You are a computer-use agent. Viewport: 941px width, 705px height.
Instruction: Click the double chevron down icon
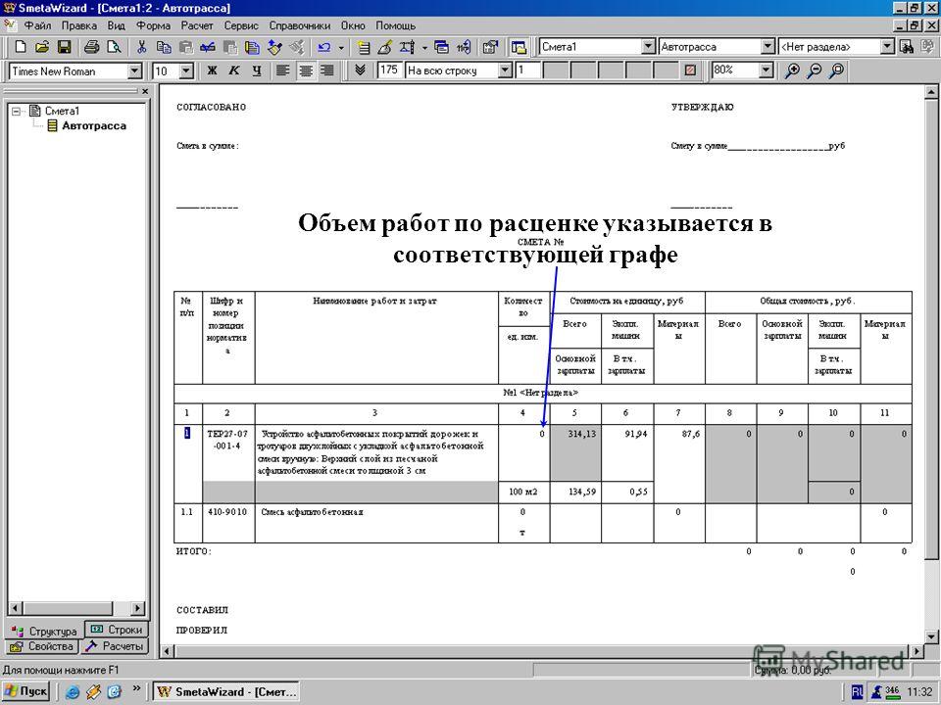point(360,70)
